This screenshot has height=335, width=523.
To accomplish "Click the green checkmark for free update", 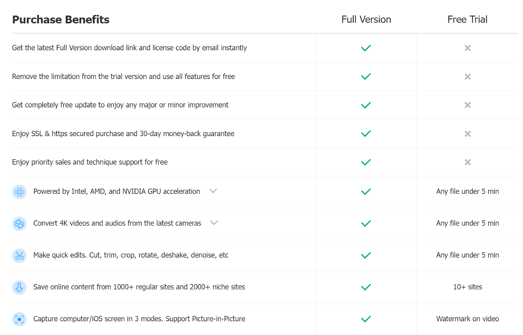I will click(x=366, y=105).
